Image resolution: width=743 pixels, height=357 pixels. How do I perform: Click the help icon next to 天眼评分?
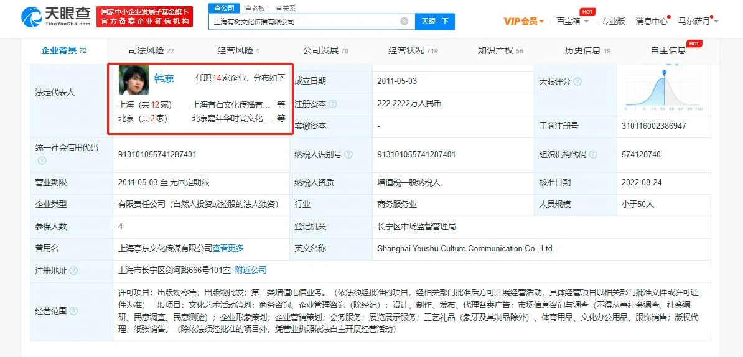point(577,81)
